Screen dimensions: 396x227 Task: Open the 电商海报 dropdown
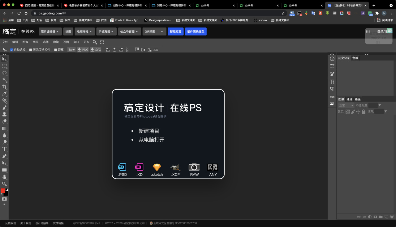point(85,31)
